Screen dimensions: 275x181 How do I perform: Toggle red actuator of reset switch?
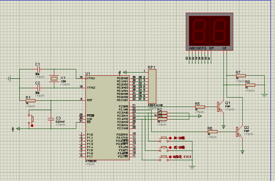32,125
